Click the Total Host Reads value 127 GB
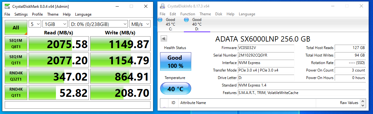Screen dimensions: 373x114 (x=350, y=48)
